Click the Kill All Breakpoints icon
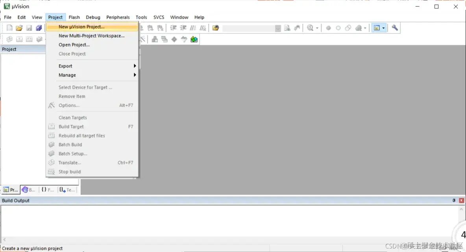The height and width of the screenshot is (252, 466). point(359,28)
